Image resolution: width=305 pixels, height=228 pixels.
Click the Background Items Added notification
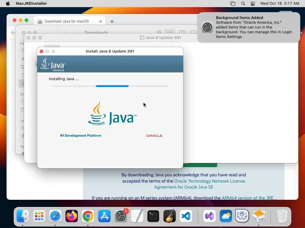point(249,27)
